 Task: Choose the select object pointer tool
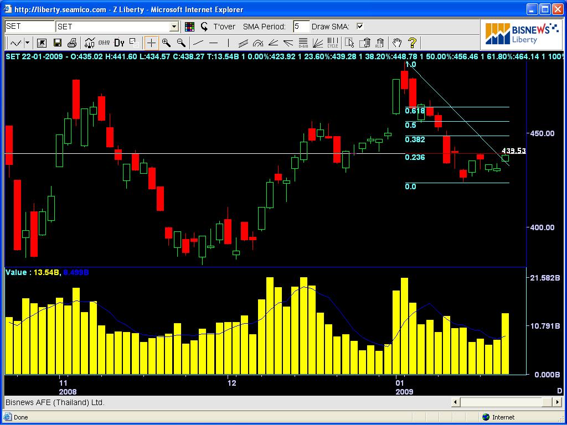point(349,43)
